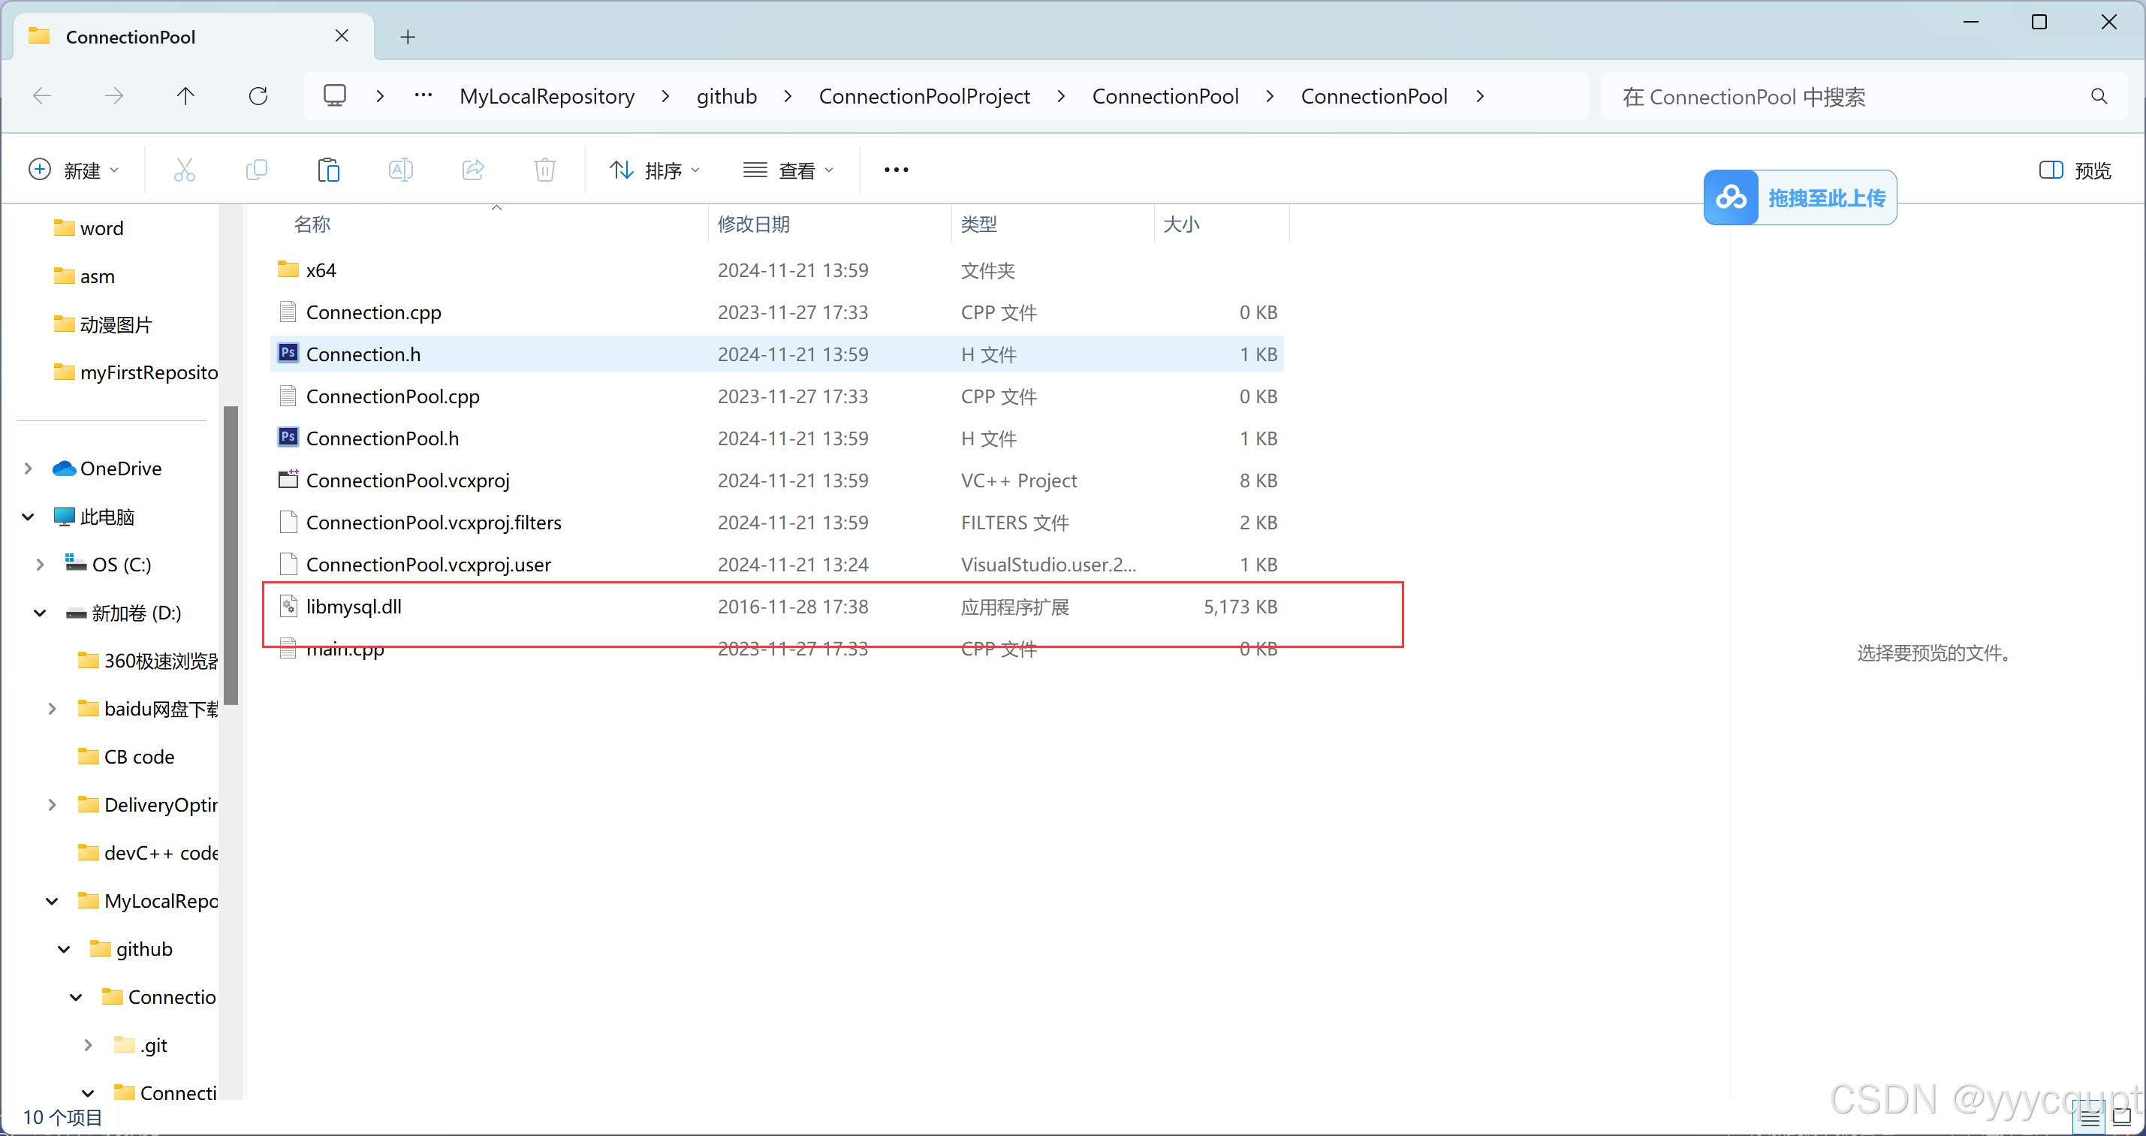
Task: Click the Share icon in toolbar
Action: pyautogui.click(x=473, y=170)
